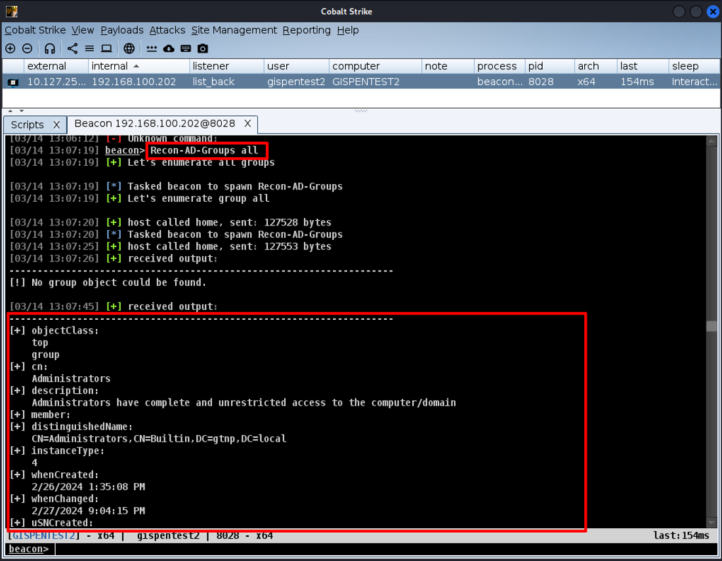This screenshot has height=561, width=722.
Task: Open credentials via the dots icon
Action: [152, 48]
